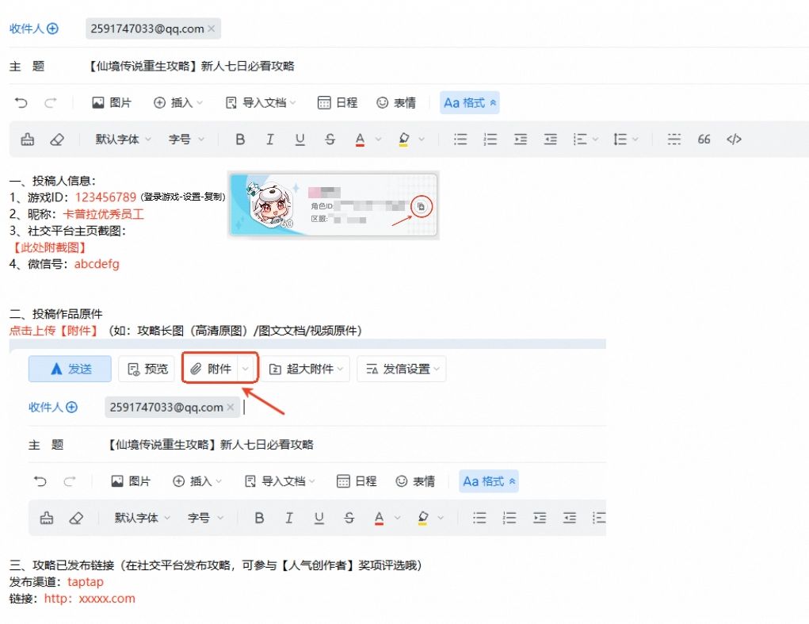The width and height of the screenshot is (809, 624).
Task: Expand upper 默认字体 font dropdown
Action: pos(123,140)
